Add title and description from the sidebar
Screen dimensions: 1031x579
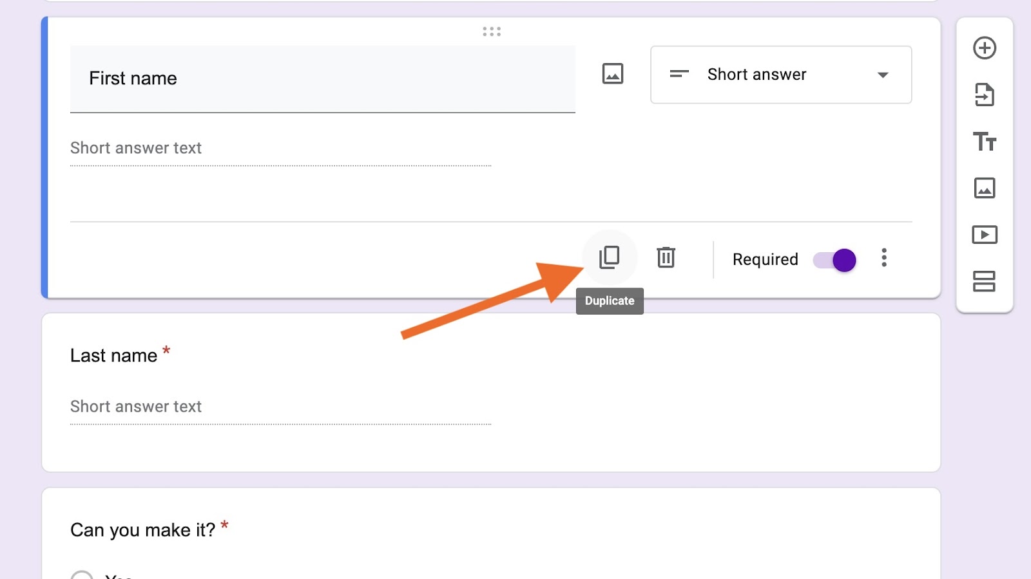pyautogui.click(x=984, y=142)
